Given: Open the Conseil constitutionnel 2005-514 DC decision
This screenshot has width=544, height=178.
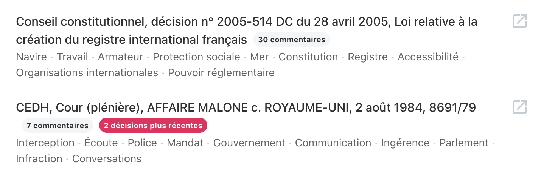Looking at the screenshot, I should pos(246,22).
